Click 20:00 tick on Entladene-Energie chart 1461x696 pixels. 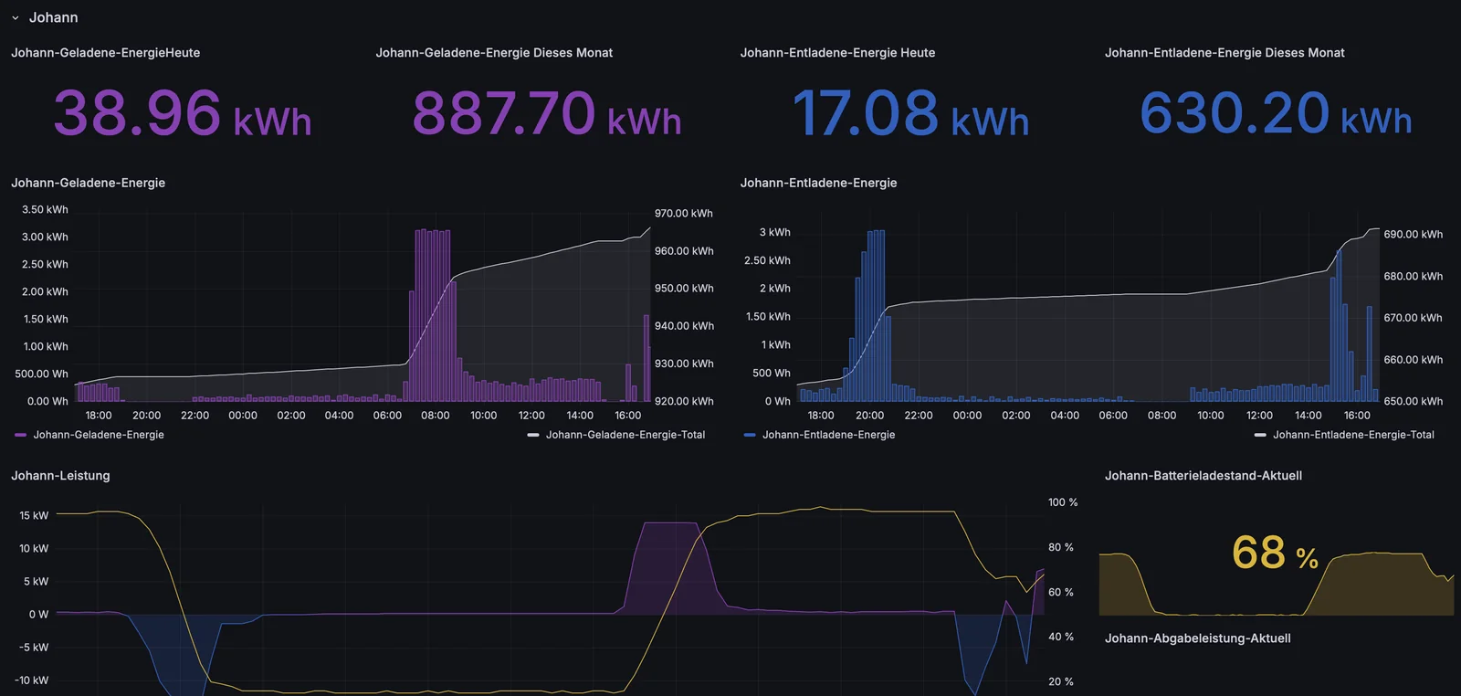(x=869, y=416)
